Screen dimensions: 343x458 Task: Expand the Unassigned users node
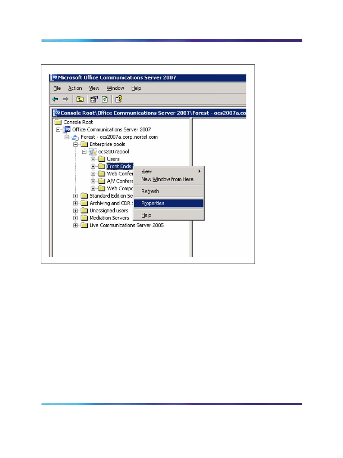[x=76, y=211]
